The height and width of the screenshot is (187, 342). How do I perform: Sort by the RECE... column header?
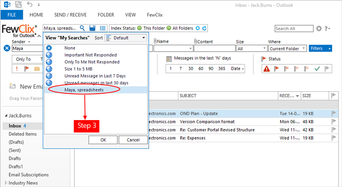[x=289, y=96]
